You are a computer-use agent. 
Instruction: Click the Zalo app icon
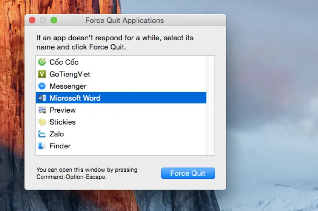42,134
